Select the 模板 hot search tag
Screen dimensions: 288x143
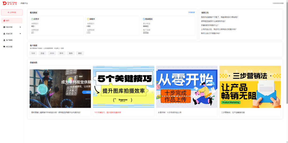point(80,53)
